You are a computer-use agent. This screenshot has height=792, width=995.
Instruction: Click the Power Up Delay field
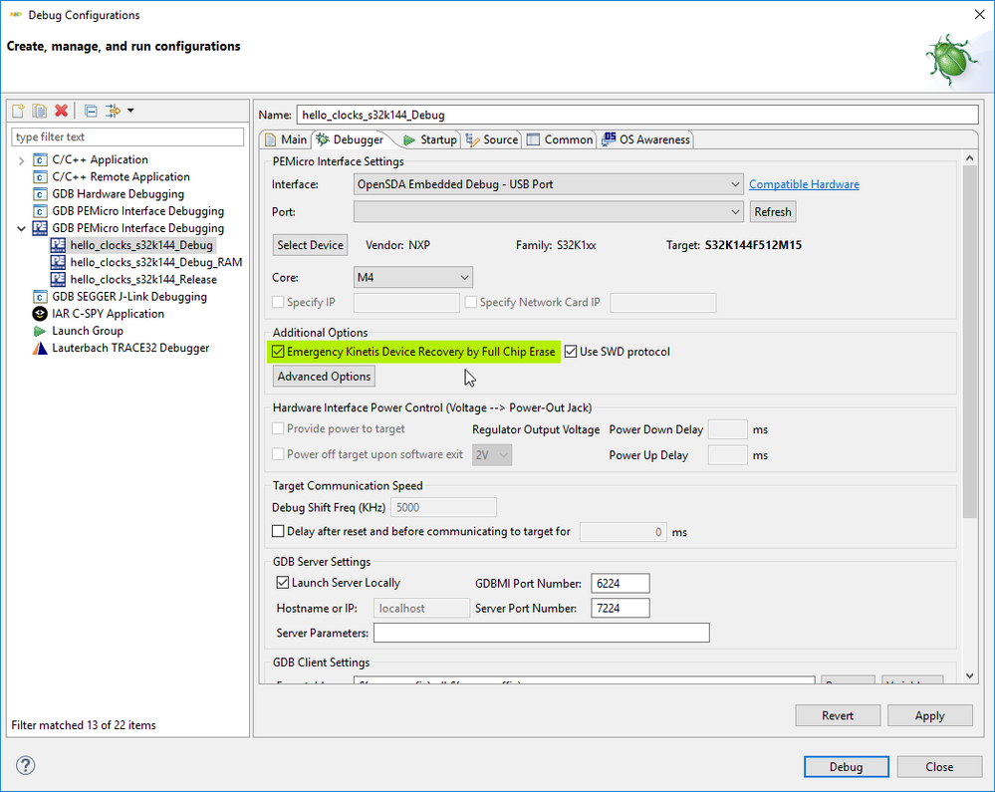coord(728,455)
